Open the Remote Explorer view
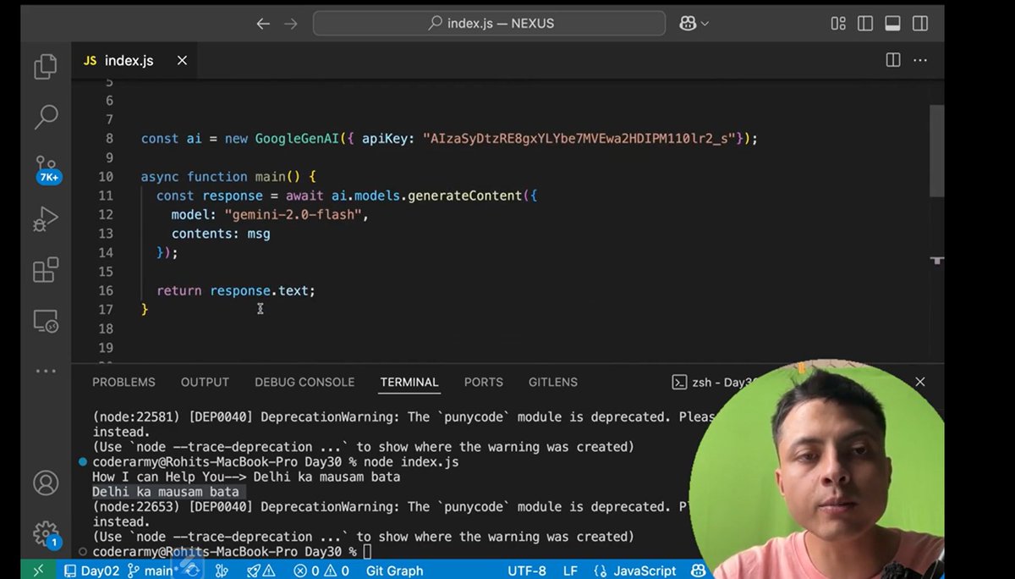This screenshot has width=1015, height=579. coord(46,322)
